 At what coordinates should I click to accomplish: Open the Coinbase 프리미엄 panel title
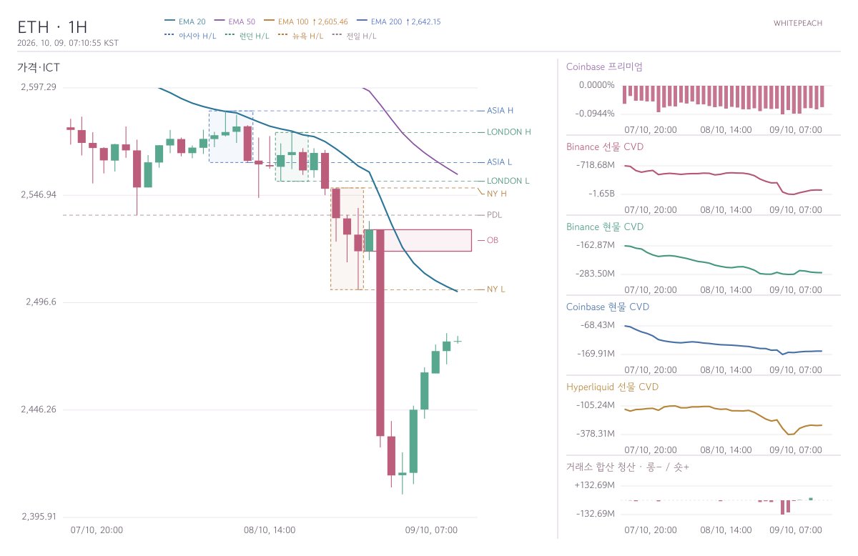tap(604, 66)
